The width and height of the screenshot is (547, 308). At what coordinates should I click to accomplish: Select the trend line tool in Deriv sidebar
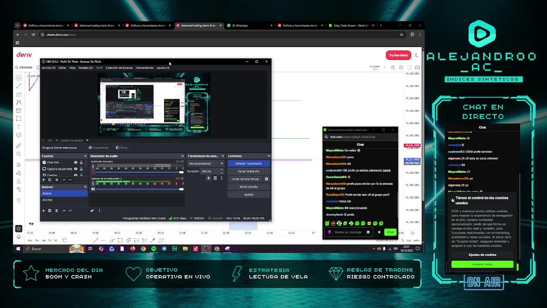point(19,86)
